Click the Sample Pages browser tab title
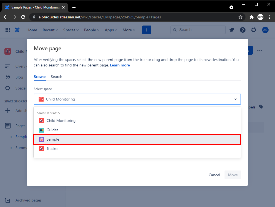 click(x=35, y=7)
